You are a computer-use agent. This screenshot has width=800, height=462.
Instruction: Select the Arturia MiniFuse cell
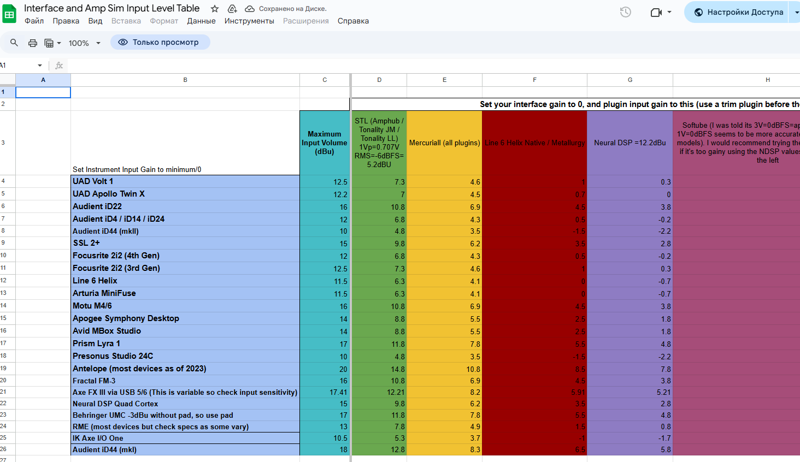coord(185,293)
